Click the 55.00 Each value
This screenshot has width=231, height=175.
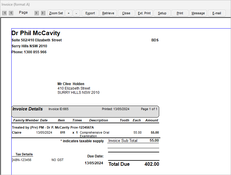point(137,132)
